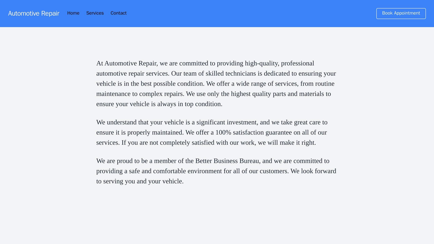
Task: Select Home from the top navigation
Action: tap(73, 13)
